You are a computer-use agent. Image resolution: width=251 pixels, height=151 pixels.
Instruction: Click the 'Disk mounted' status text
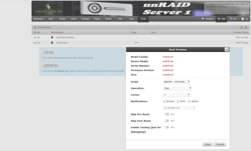[242, 37]
